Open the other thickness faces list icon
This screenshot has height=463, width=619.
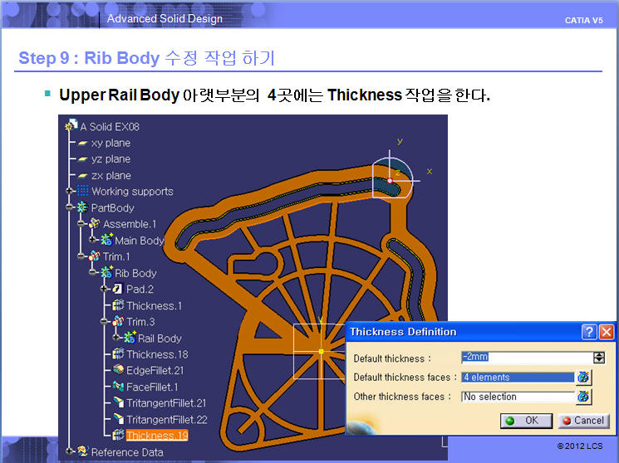tap(583, 397)
